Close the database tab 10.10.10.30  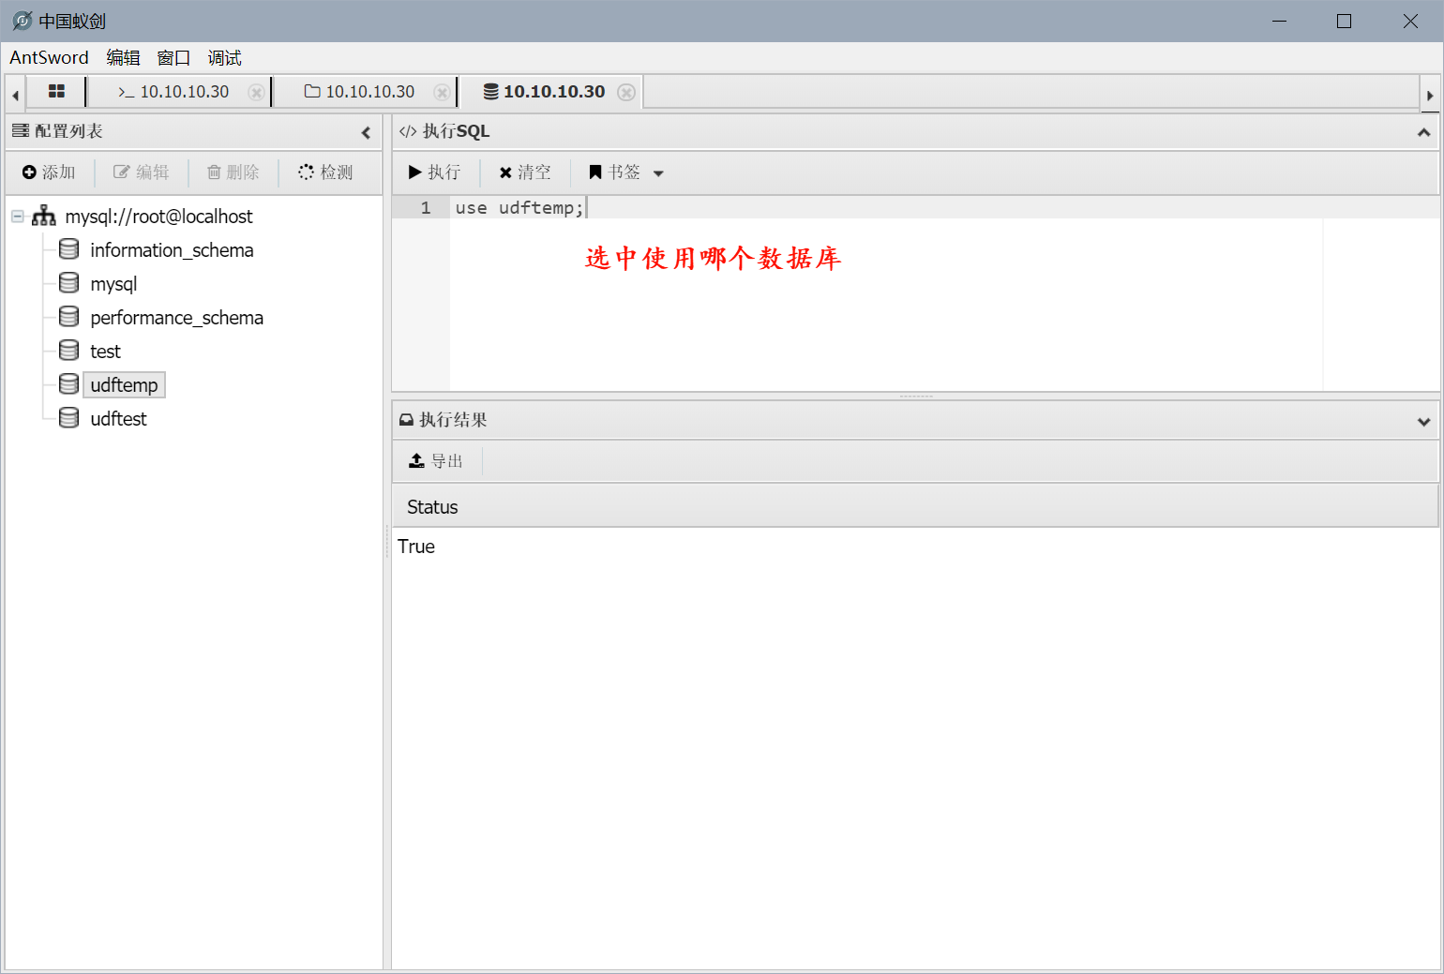tap(626, 92)
